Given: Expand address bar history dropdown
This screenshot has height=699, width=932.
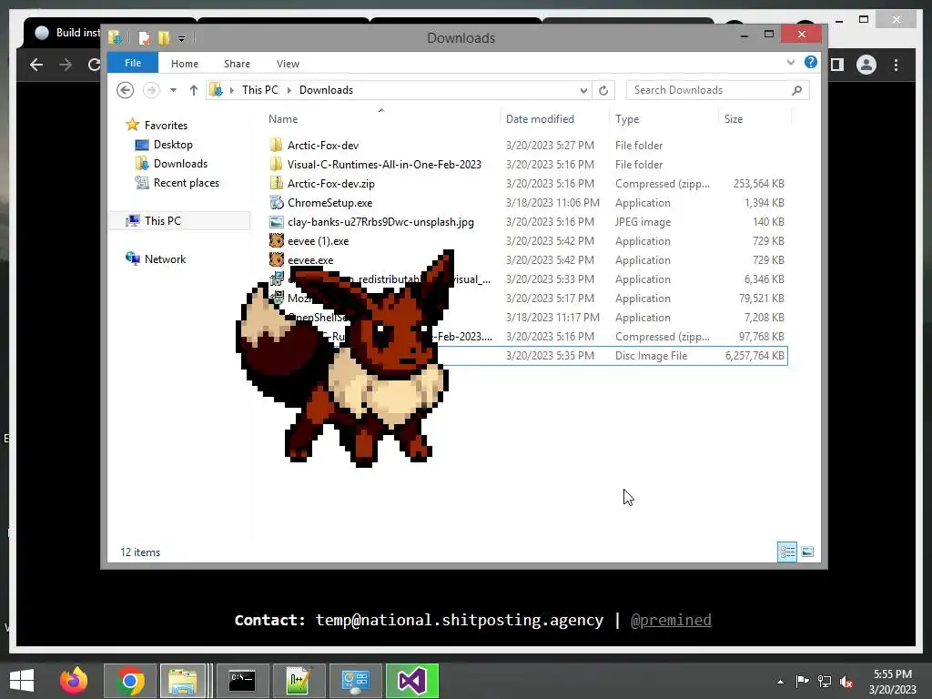Looking at the screenshot, I should coord(583,90).
